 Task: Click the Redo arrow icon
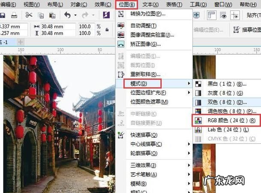coord(85,15)
